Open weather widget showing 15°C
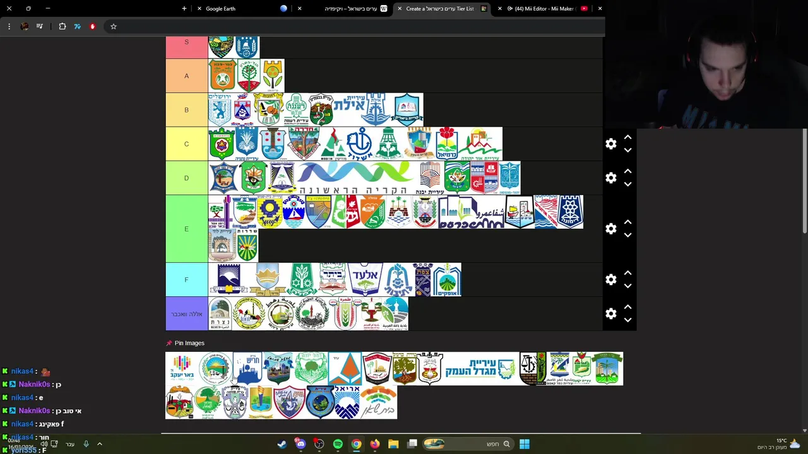 [779, 444]
